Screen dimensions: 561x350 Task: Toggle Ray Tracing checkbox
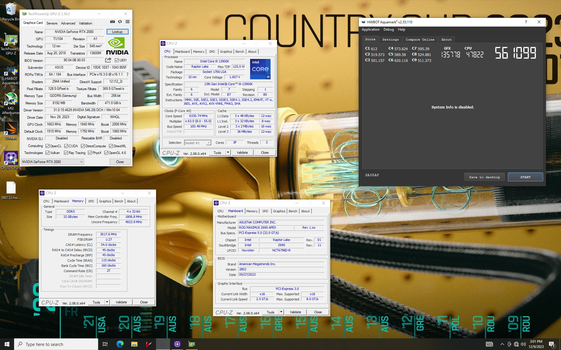pos(66,153)
